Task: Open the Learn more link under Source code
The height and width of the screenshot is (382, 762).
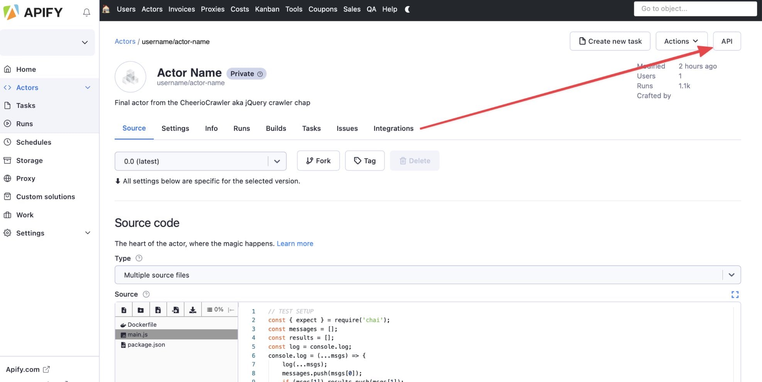Action: pos(295,243)
